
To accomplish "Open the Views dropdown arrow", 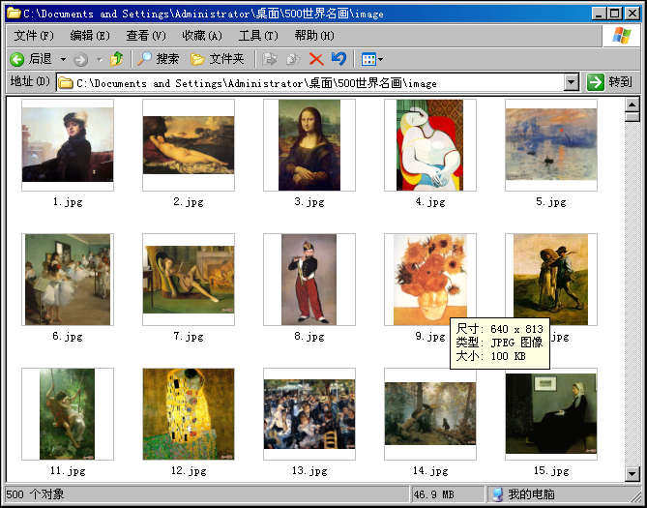I will coord(380,59).
